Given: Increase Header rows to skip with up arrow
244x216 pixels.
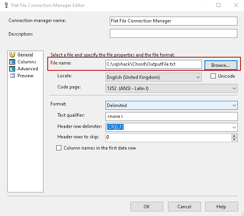Looking at the screenshot, I should point(234,136).
